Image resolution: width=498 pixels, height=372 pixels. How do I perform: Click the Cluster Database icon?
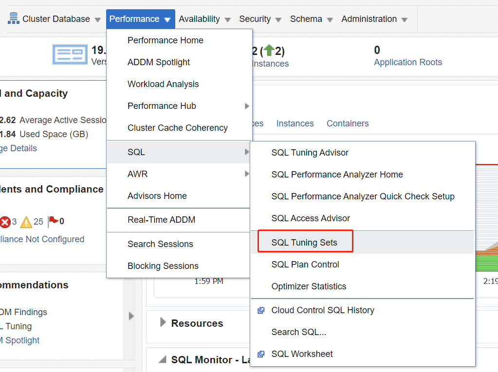point(13,18)
